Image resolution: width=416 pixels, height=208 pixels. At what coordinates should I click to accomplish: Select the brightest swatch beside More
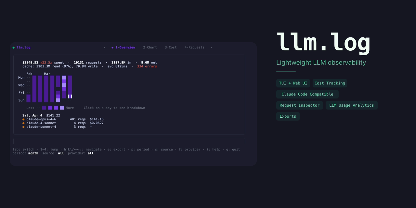pyautogui.click(x=62, y=108)
